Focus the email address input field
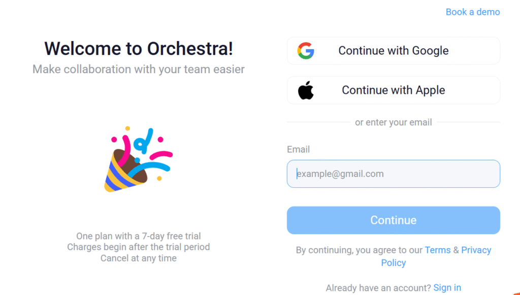 (394, 174)
